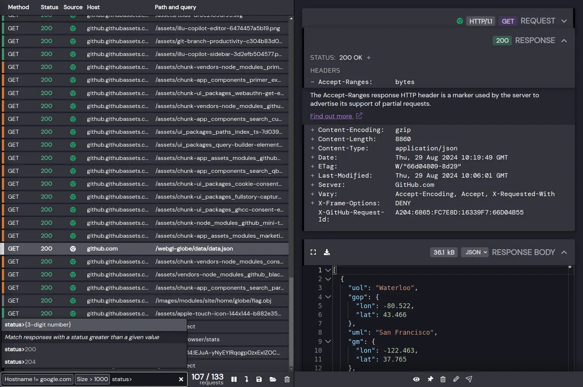Open a saved file via folder icon
This screenshot has height=387, width=583.
[273, 379]
